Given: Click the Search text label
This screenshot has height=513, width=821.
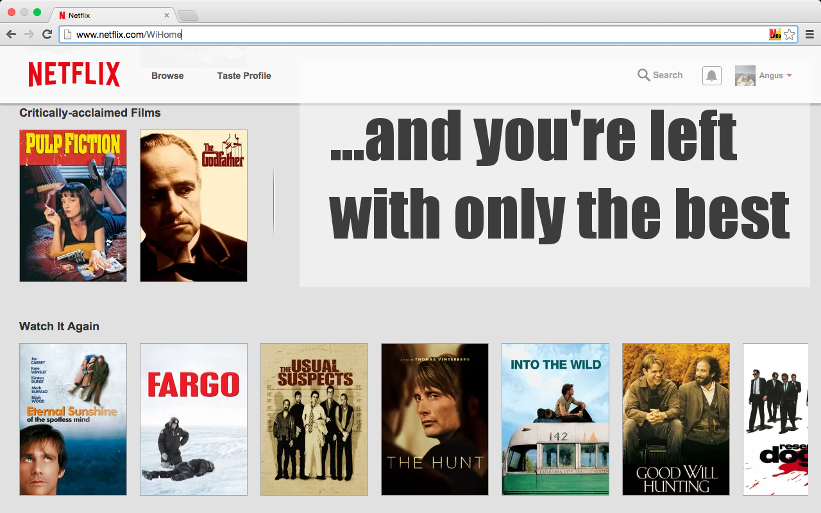Looking at the screenshot, I should 668,75.
